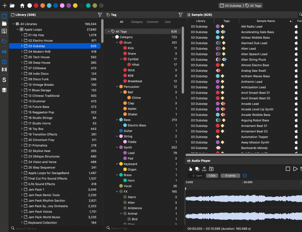Viewport: 302px width, 232px height.
Task: Switch to the Category tab in Tag panel
Action: tap(137, 22)
